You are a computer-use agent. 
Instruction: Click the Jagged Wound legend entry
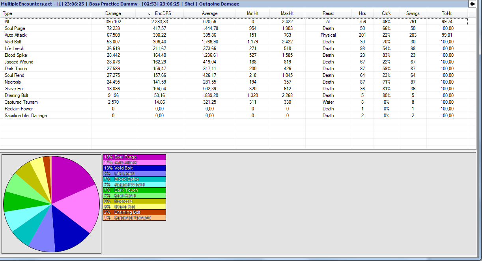(135, 185)
